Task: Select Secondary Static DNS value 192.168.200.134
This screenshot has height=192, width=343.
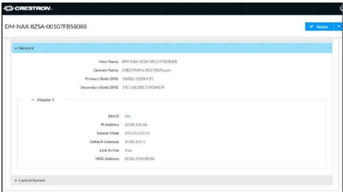Action: point(143,87)
